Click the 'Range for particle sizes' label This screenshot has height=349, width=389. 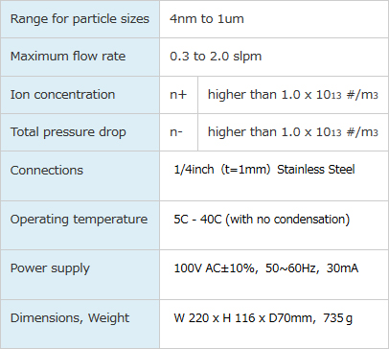point(80,19)
